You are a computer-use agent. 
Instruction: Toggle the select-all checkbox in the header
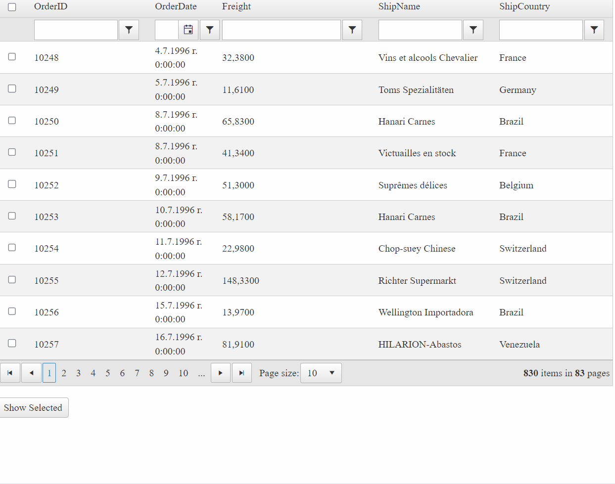coord(12,7)
